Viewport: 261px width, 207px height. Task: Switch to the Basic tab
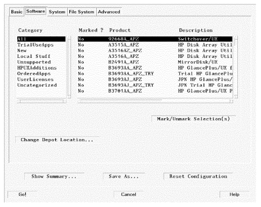click(17, 12)
